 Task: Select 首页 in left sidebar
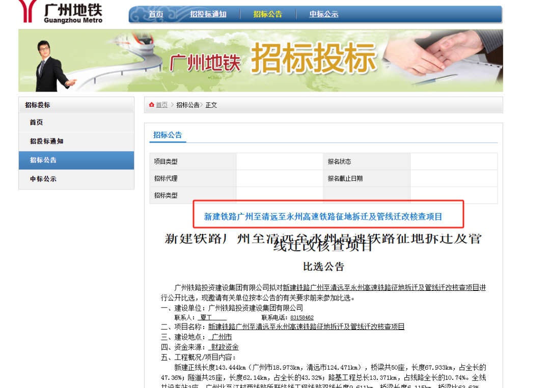click(76, 123)
